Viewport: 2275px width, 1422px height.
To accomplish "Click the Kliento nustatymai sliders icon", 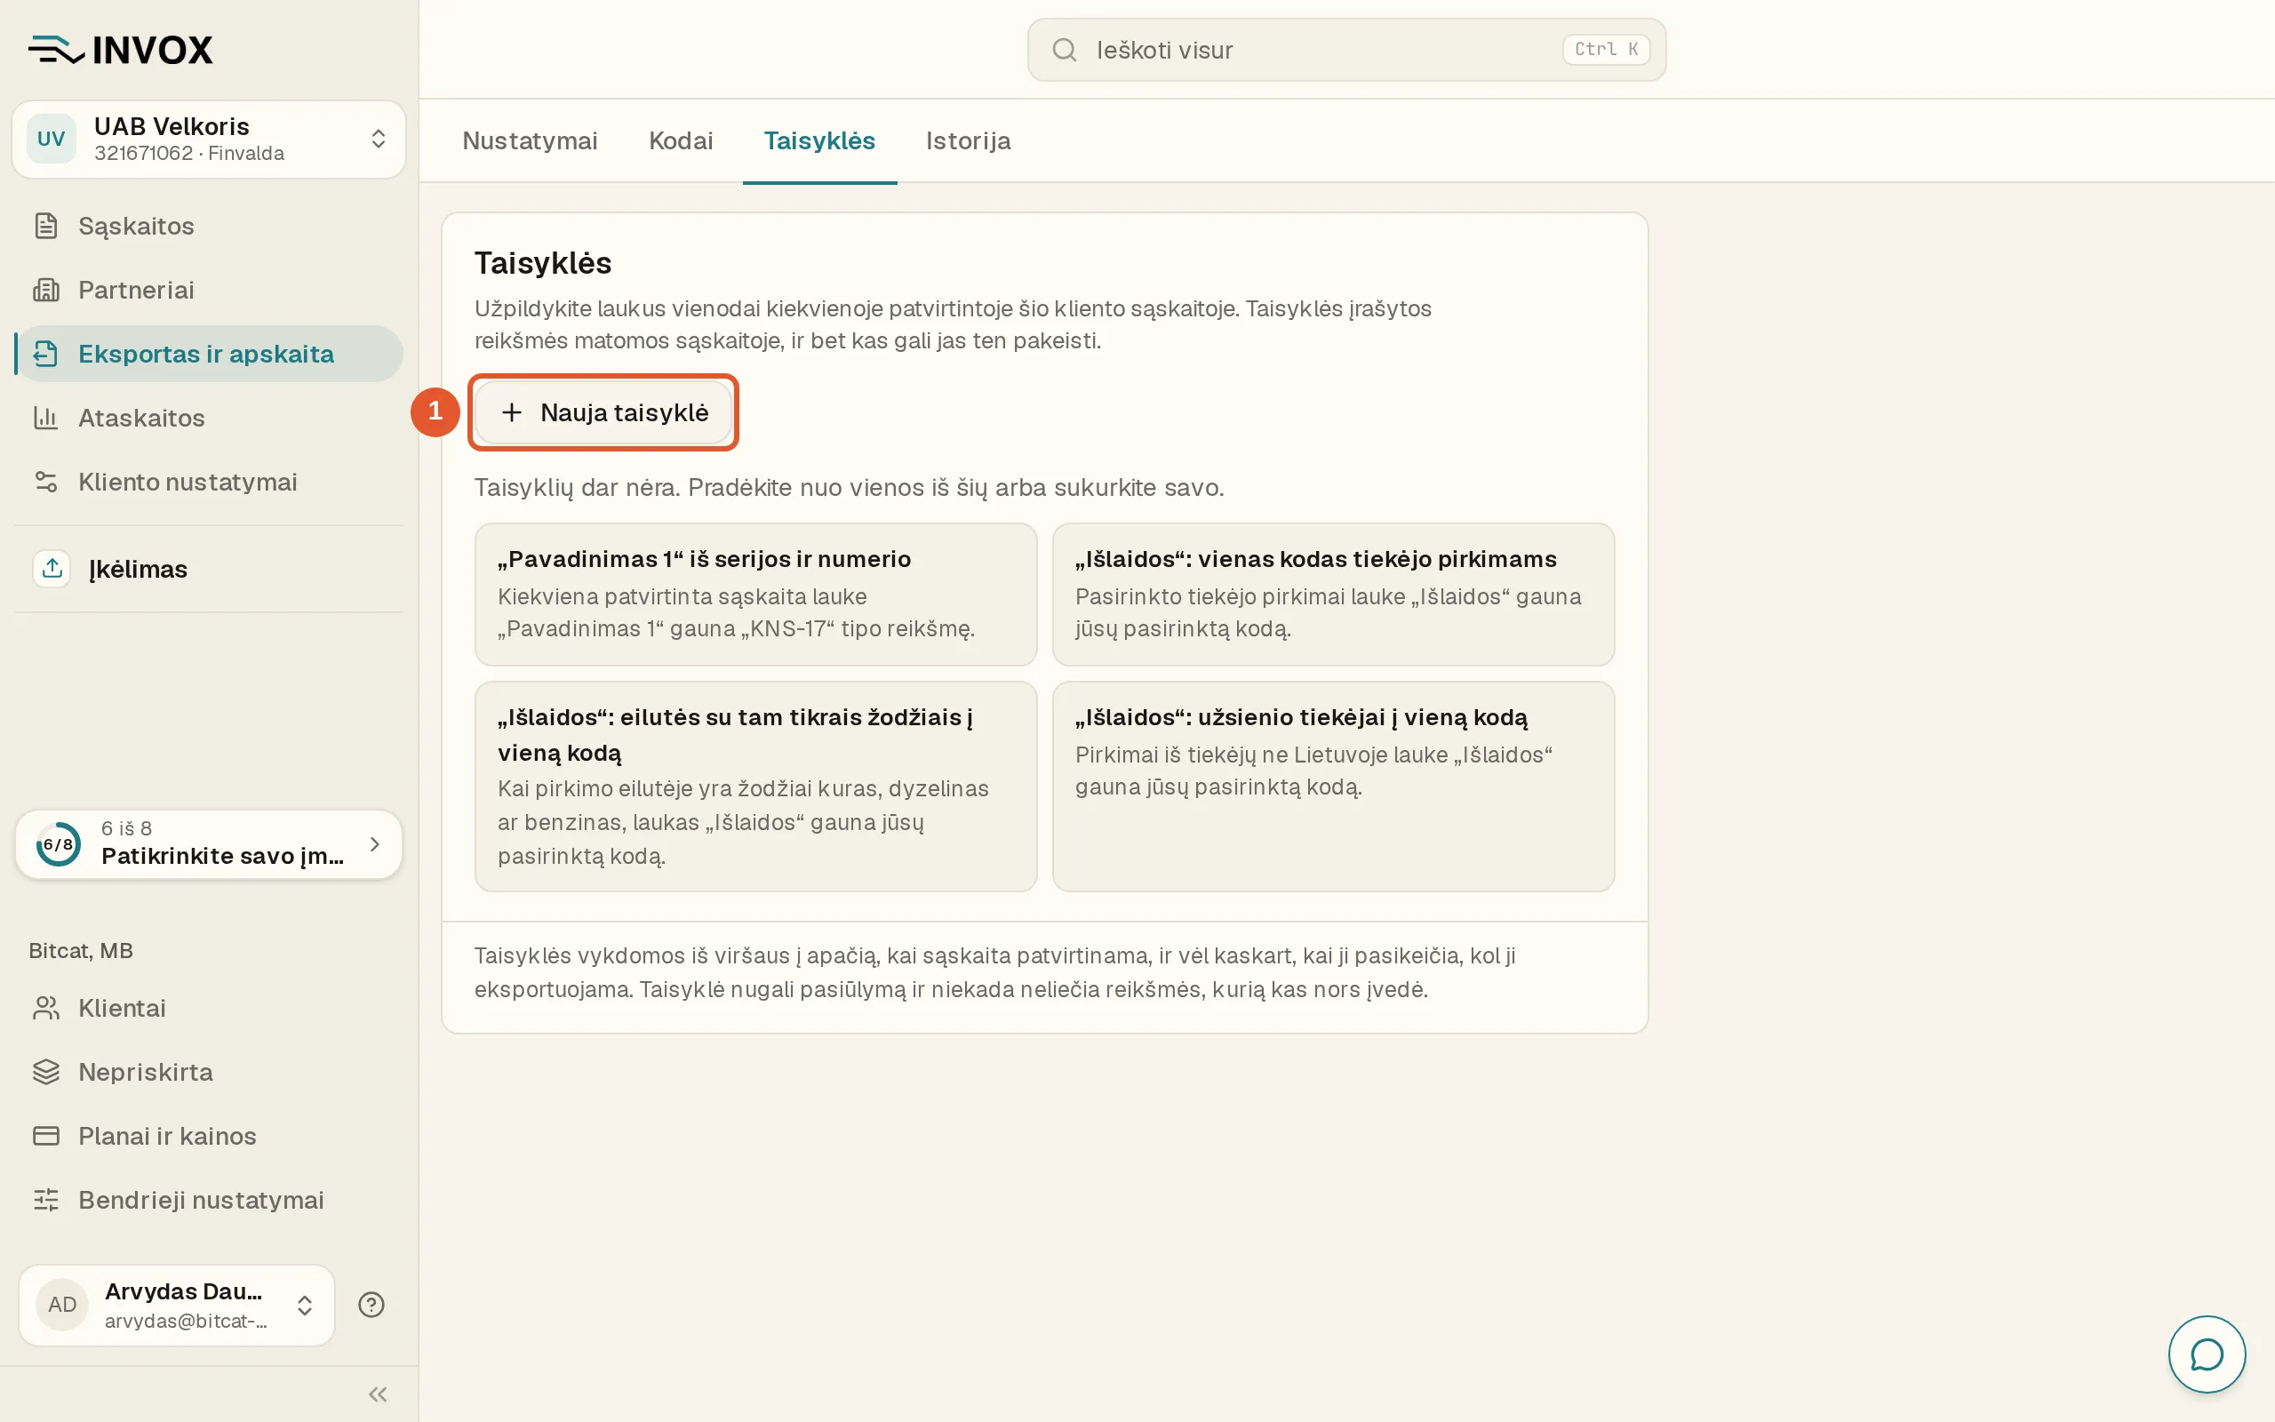I will coord(46,482).
